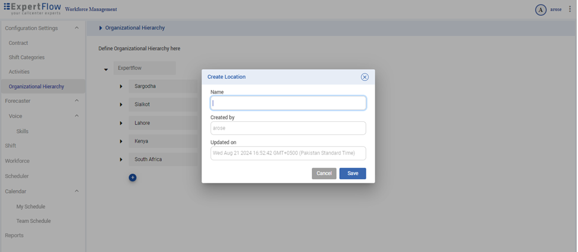Expand the Sargodha location node
578x252 pixels.
point(121,86)
